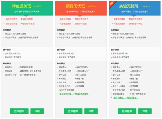The image size is (162, 119).
Task: Click 24小时内专家答疑 in the 精品无忧班 card
Action: [67, 90]
